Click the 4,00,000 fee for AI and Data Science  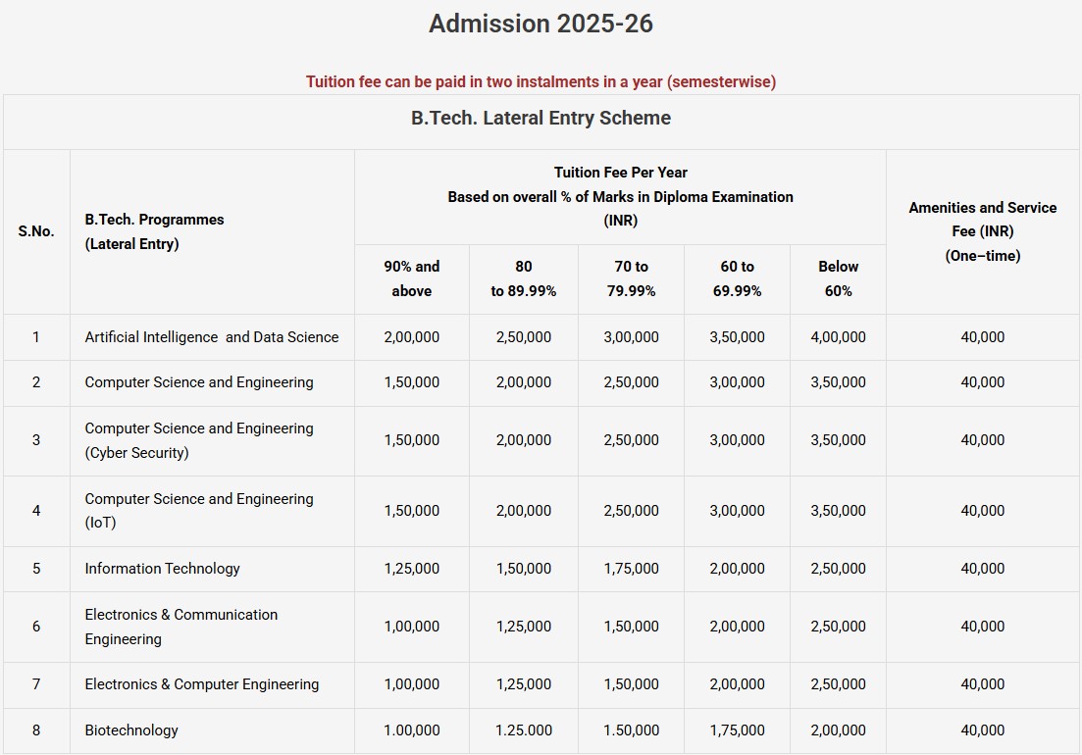coord(838,337)
